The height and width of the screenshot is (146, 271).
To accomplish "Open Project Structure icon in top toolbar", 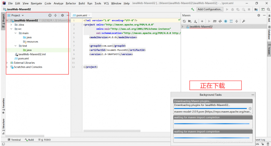I will 256,9.
